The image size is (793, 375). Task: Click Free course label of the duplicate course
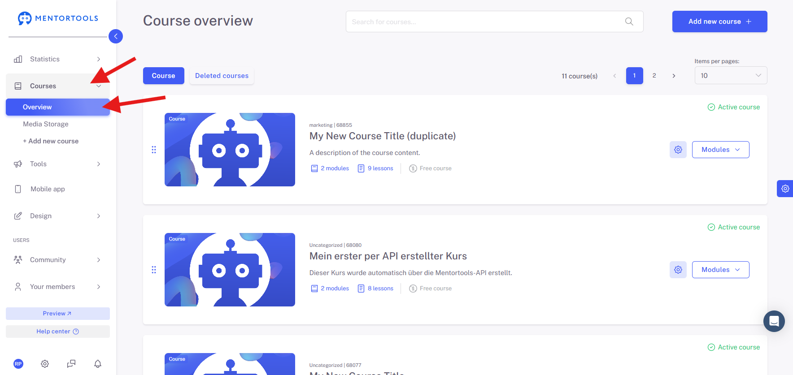430,168
